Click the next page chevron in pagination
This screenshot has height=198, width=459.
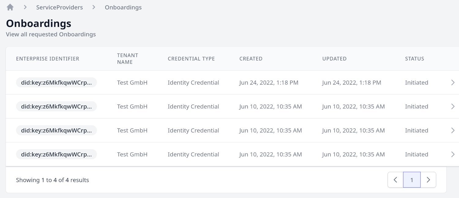428,180
